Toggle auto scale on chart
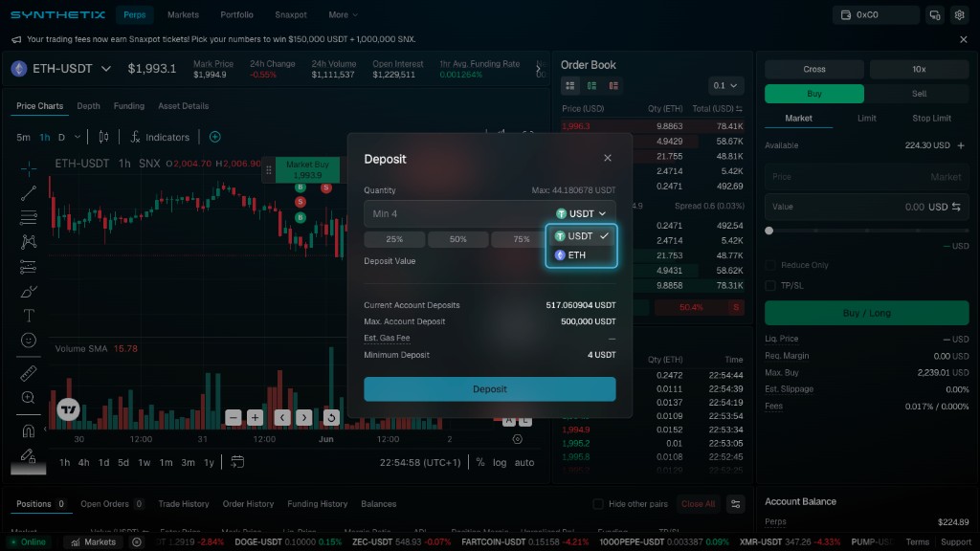The width and height of the screenshot is (980, 551). [524, 462]
